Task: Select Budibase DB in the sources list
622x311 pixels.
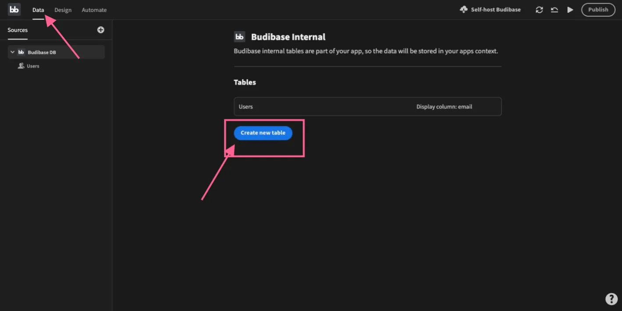Action: pyautogui.click(x=56, y=52)
